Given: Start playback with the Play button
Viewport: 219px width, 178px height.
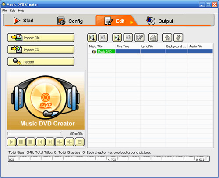Looking at the screenshot, I should point(11,142).
